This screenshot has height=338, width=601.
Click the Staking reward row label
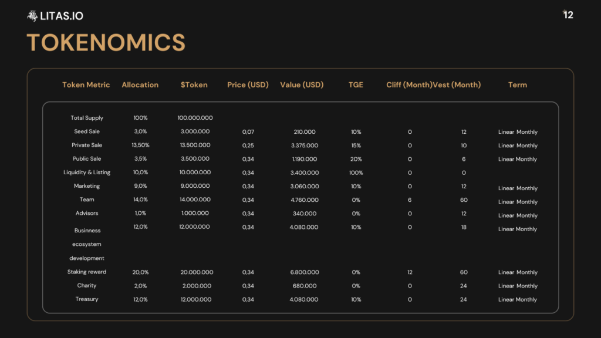[x=87, y=272]
